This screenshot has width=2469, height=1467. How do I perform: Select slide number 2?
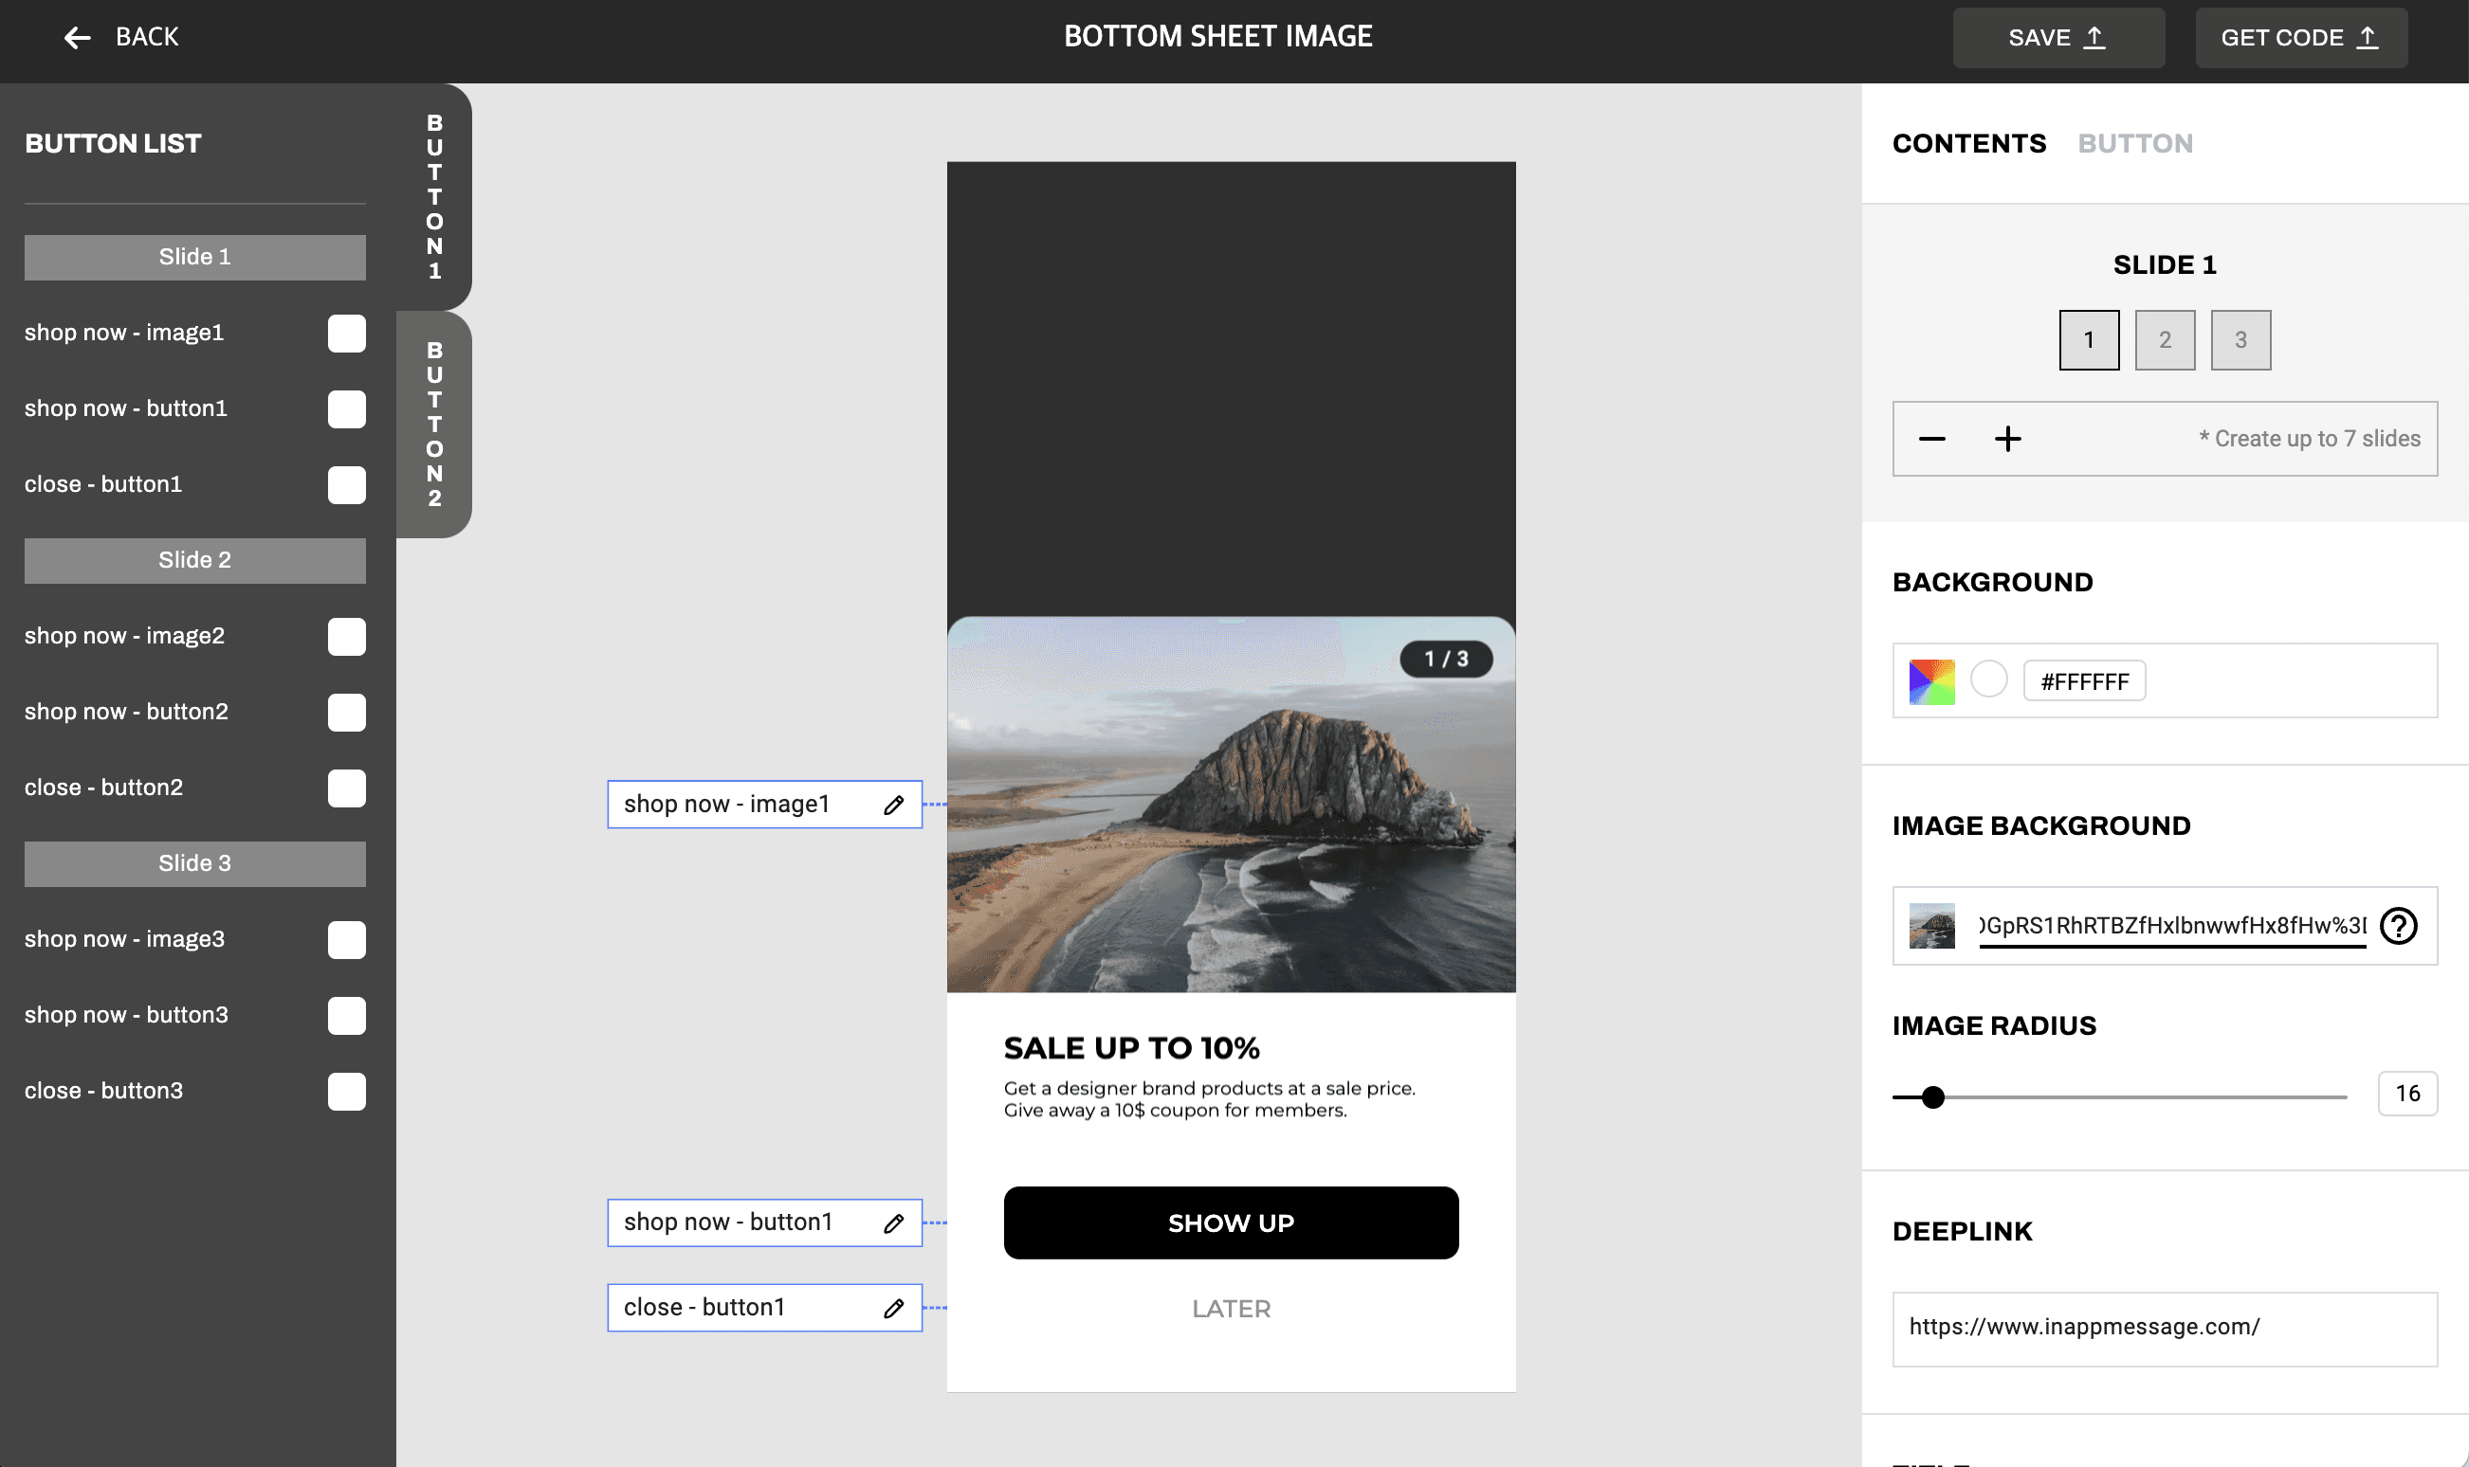2165,339
